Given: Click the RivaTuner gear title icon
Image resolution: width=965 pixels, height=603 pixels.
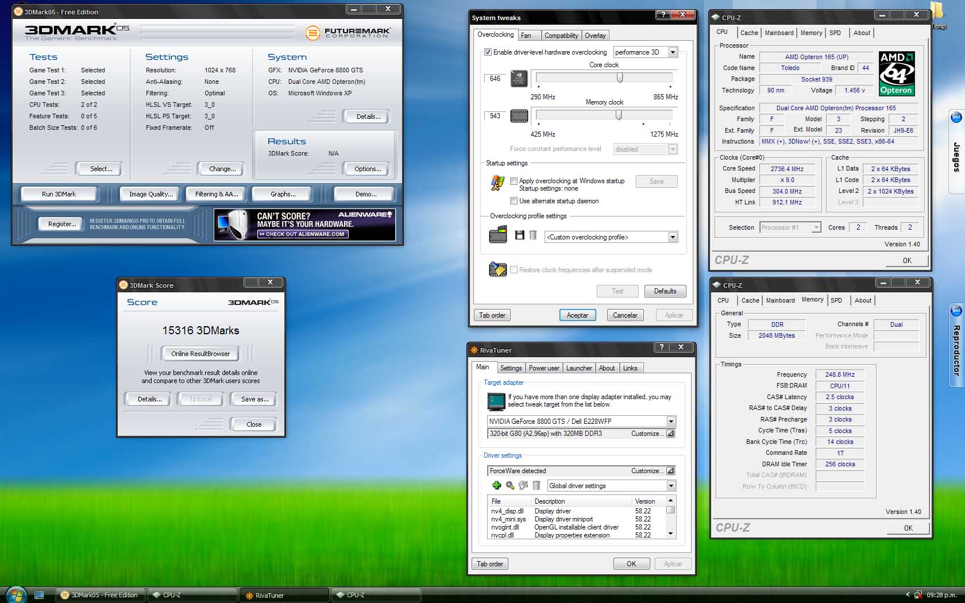Looking at the screenshot, I should point(474,350).
